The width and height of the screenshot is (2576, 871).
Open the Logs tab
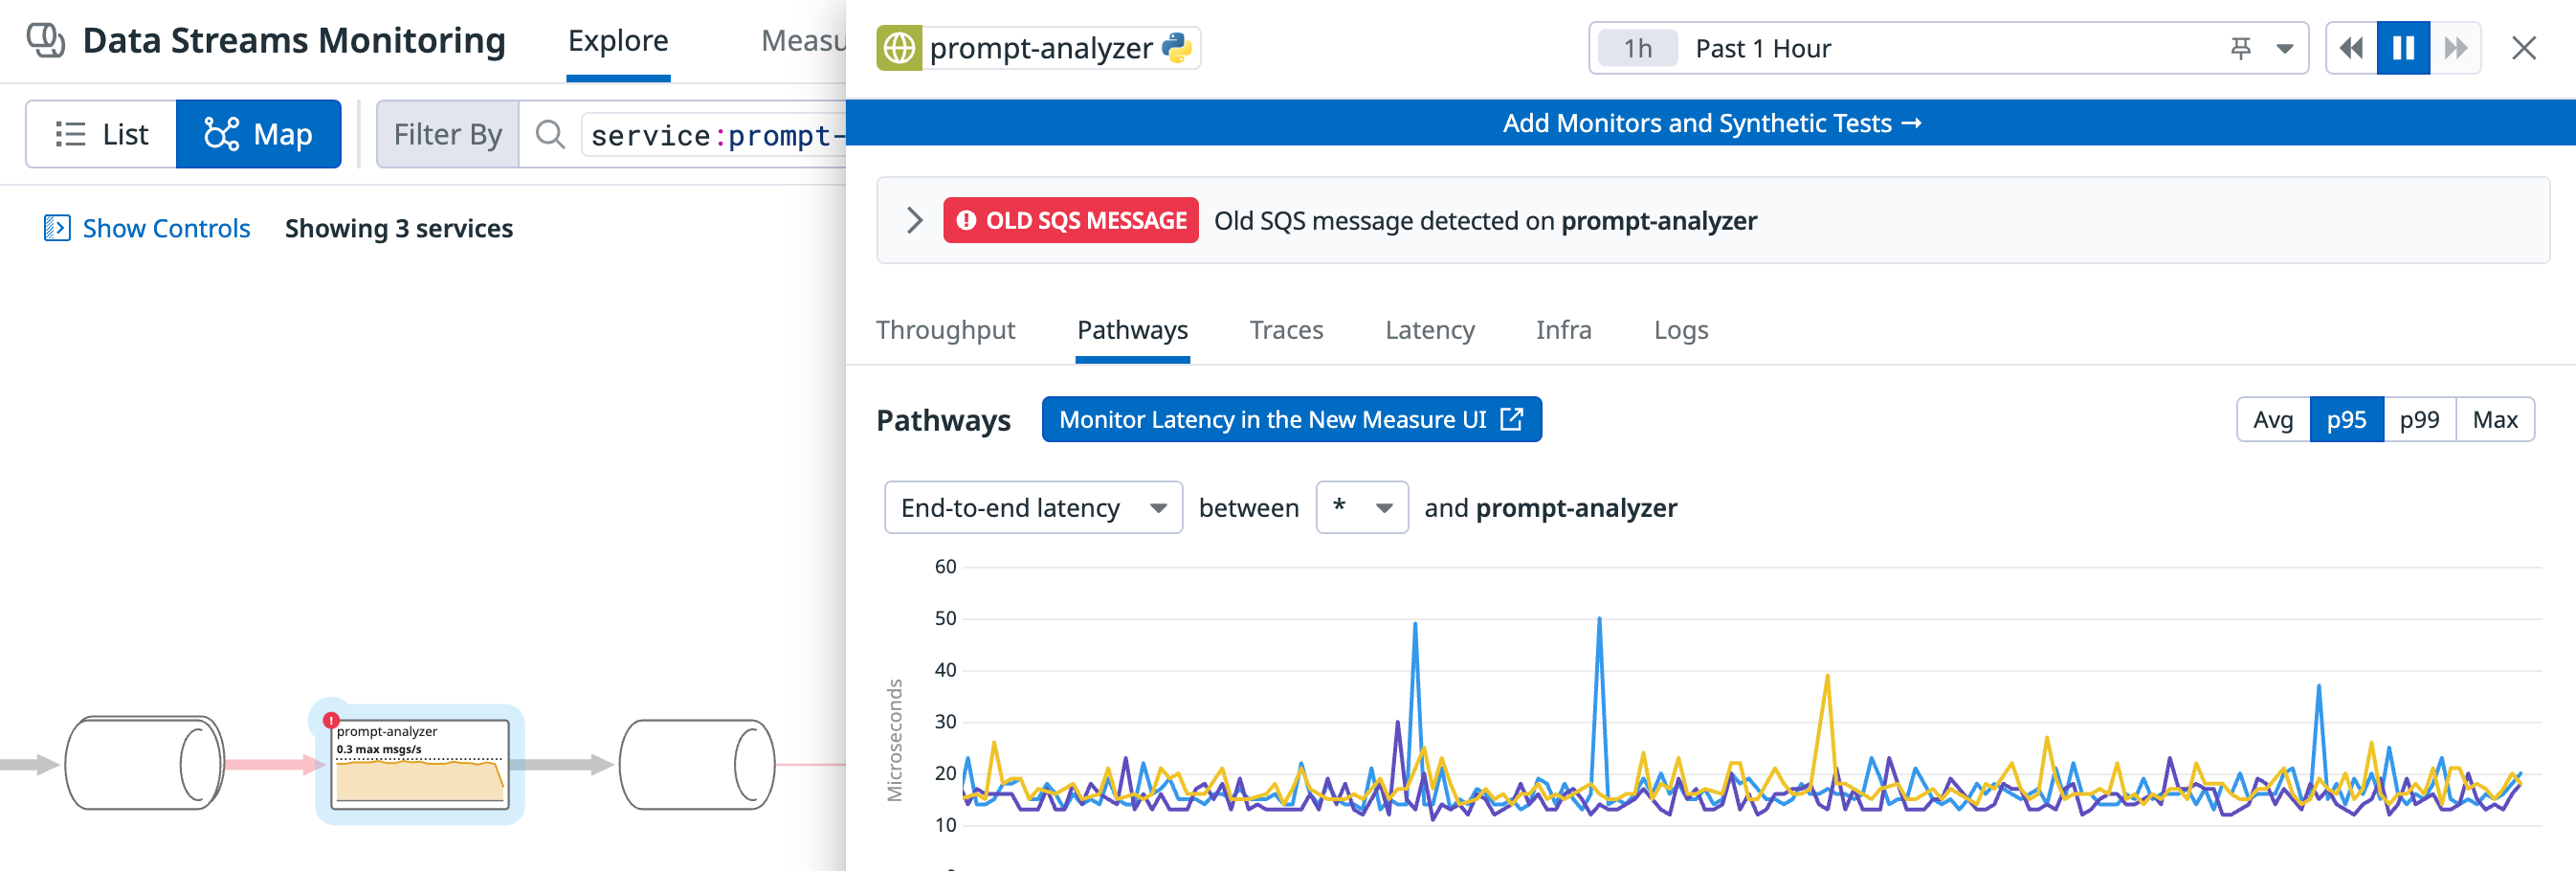(1680, 330)
